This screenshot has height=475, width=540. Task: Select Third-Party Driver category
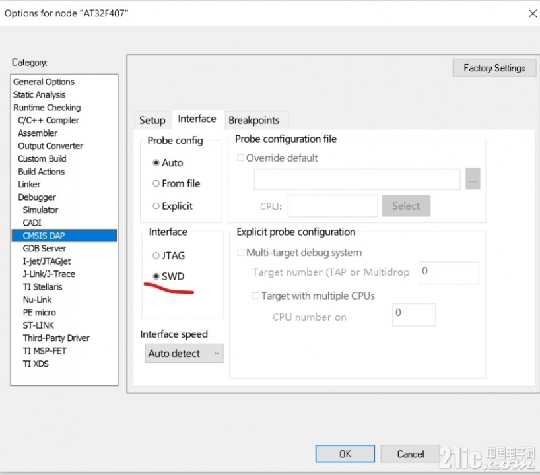pos(56,338)
